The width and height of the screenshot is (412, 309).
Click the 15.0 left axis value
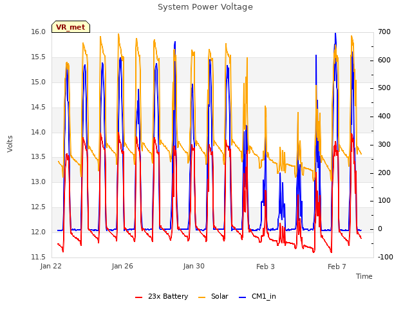39,82
